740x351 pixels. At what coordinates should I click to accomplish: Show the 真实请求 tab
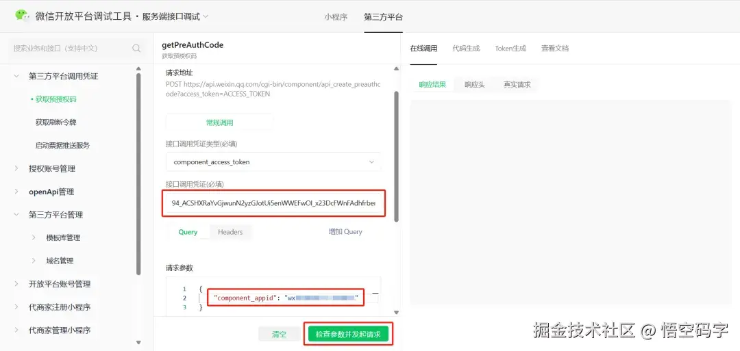(517, 85)
